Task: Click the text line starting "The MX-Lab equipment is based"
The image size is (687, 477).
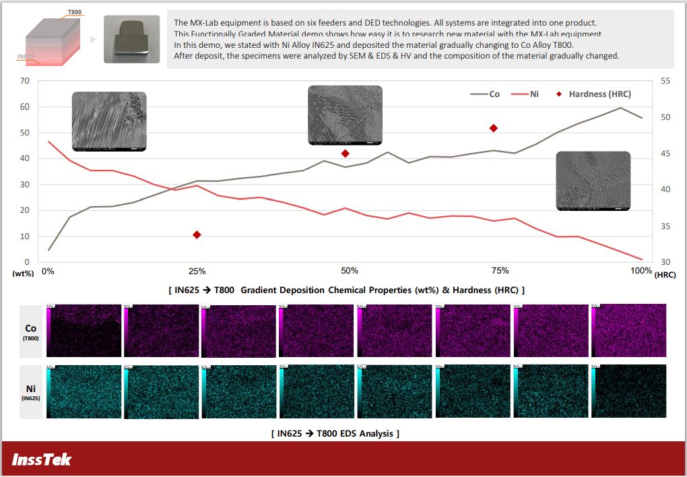Action: [x=385, y=23]
